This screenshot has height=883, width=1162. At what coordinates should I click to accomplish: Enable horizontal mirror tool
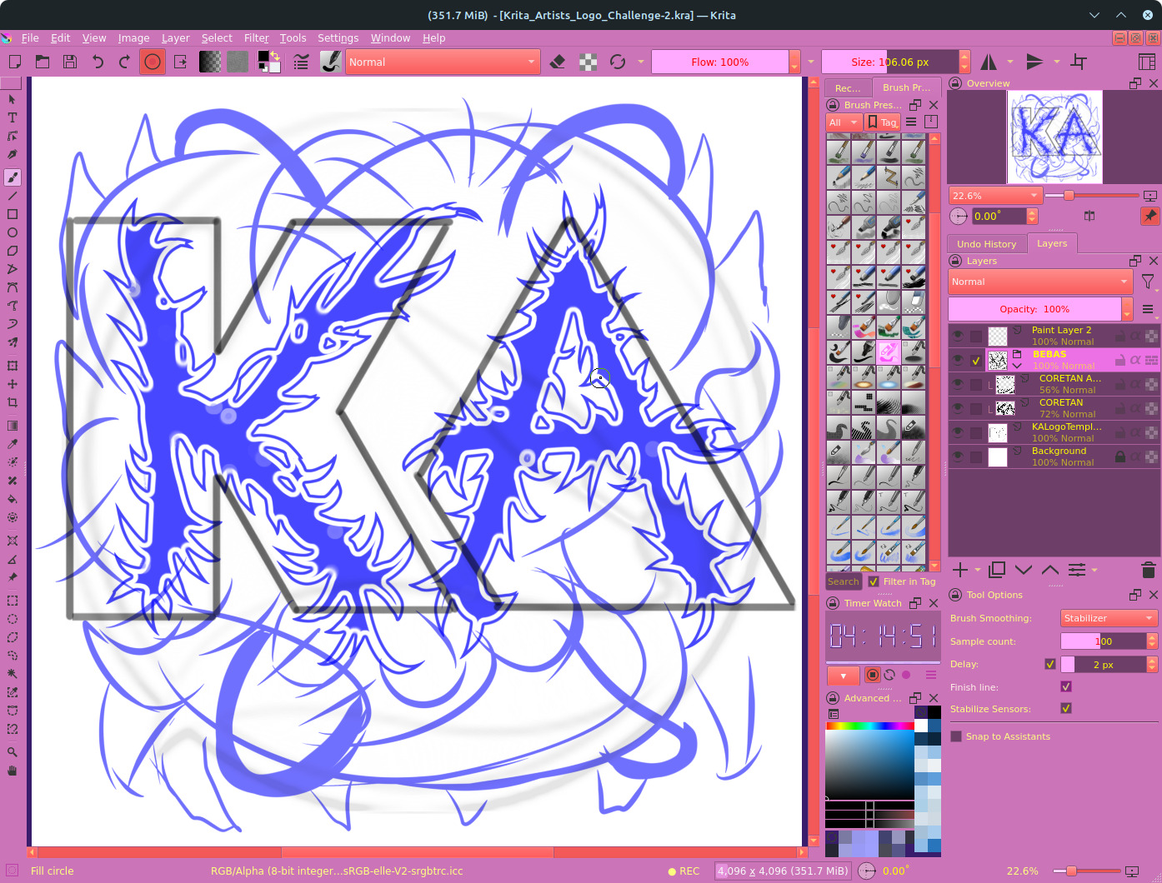(989, 62)
